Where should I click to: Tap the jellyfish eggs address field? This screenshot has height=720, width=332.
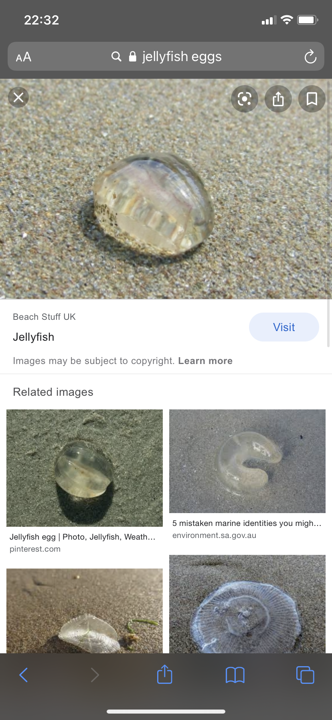pos(166,57)
